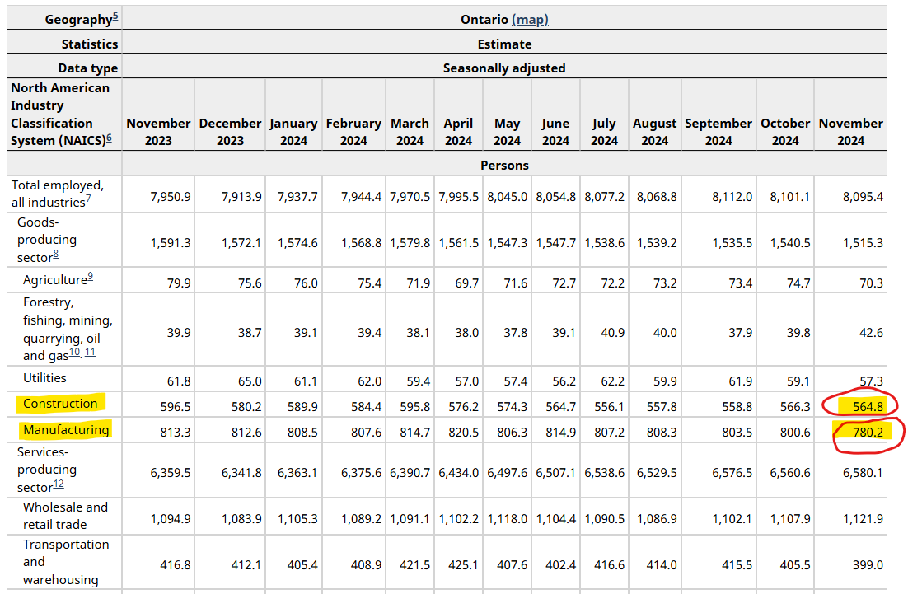Click the November 2024 column header
The height and width of the screenshot is (594, 908).
pyautogui.click(x=850, y=132)
